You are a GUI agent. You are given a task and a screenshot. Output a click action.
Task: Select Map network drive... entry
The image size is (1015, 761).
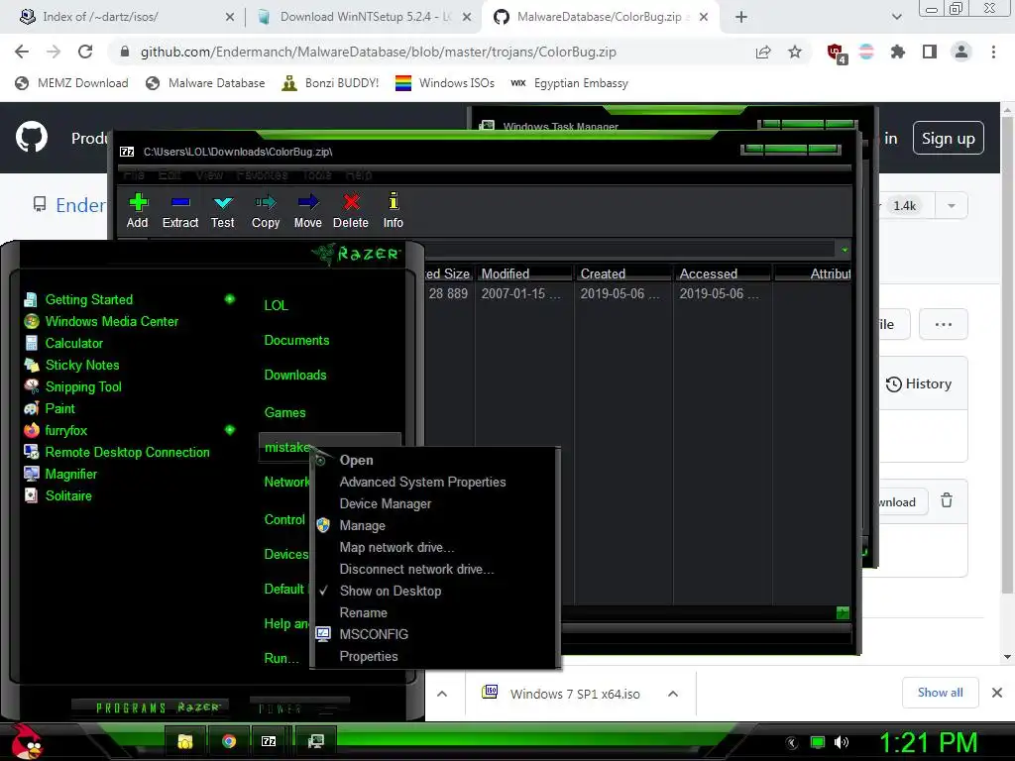click(x=396, y=547)
